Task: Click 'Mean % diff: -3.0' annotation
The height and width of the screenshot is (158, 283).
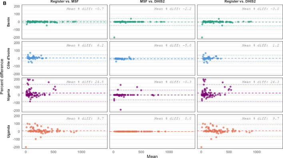Action: pos(261,9)
